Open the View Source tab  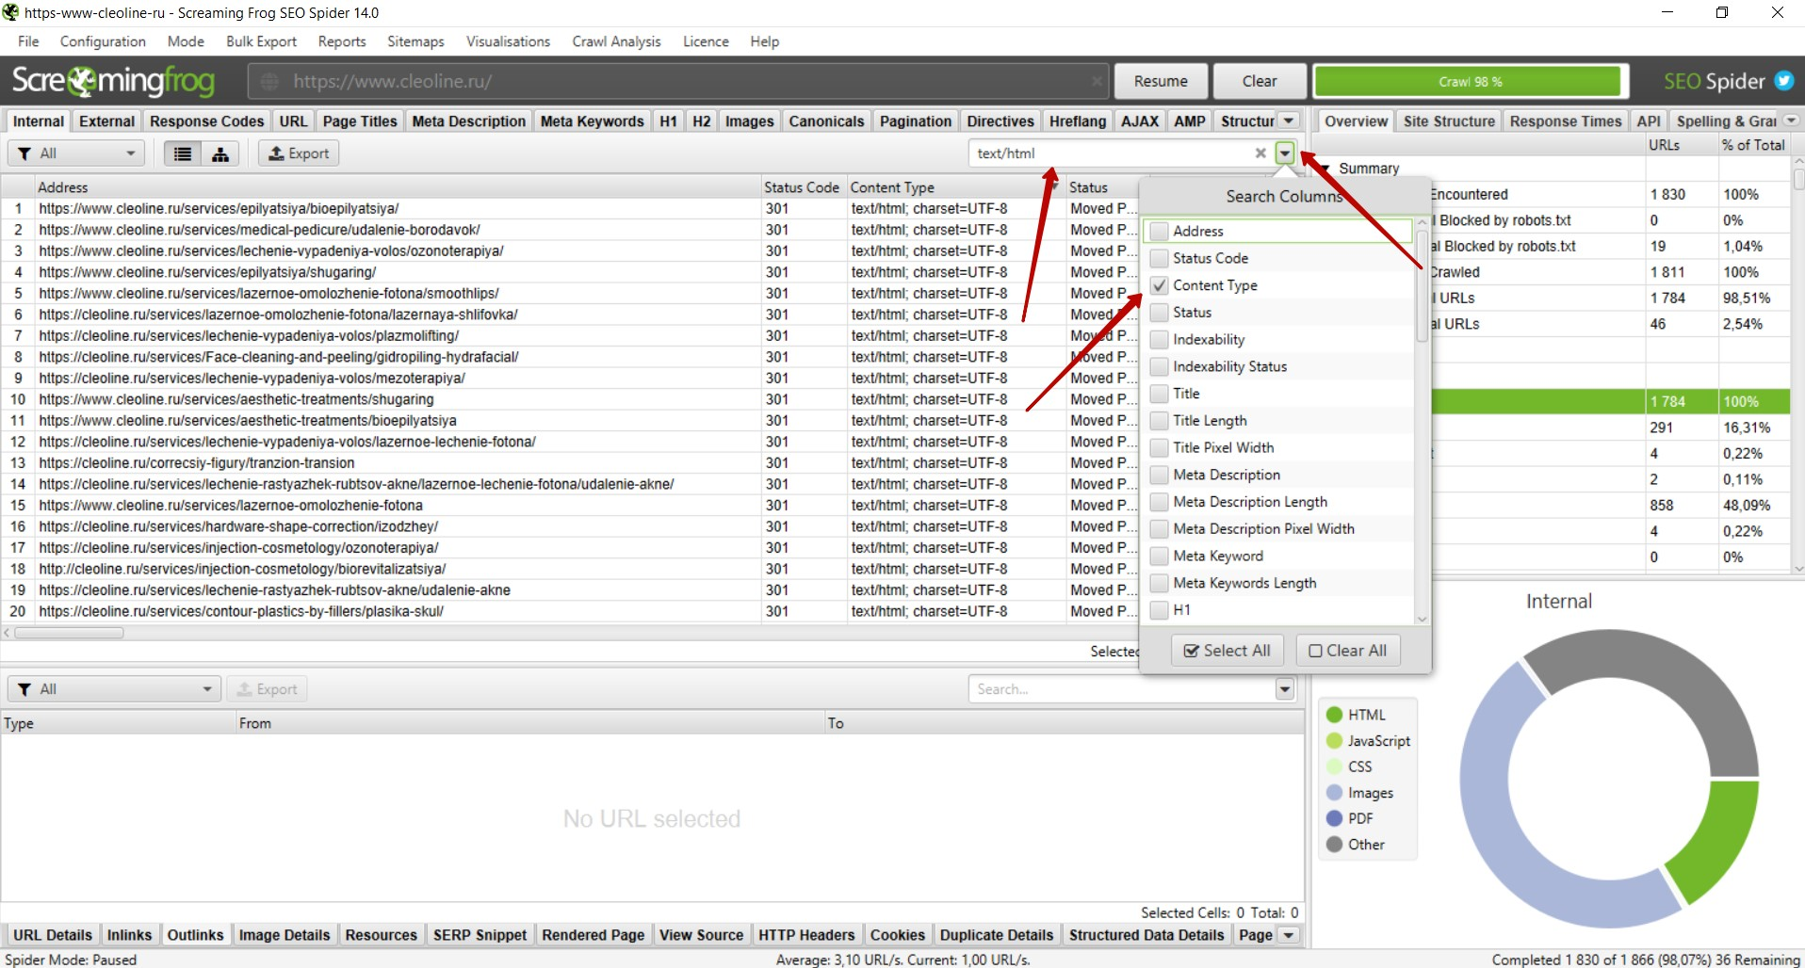(701, 935)
